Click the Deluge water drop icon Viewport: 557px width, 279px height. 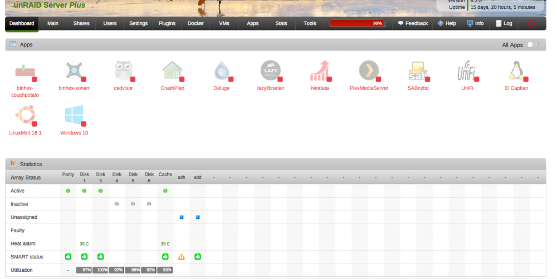click(222, 71)
